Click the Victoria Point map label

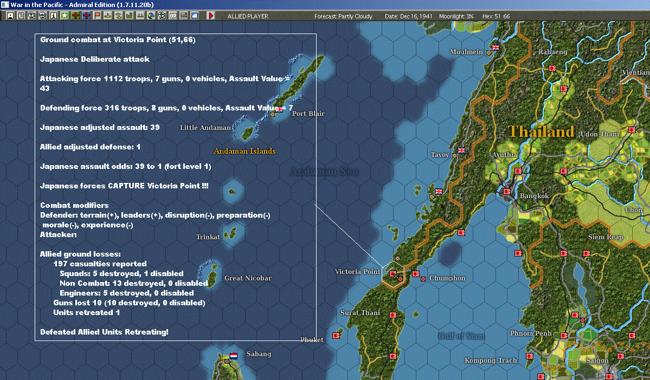coord(357,272)
